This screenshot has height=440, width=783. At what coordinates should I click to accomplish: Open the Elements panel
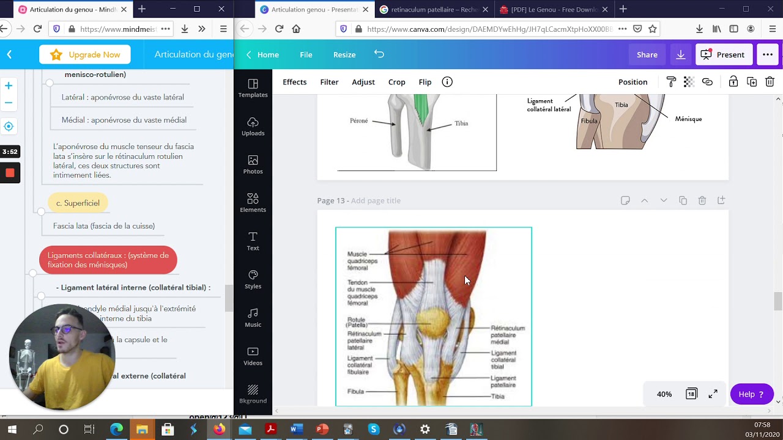[x=253, y=203]
